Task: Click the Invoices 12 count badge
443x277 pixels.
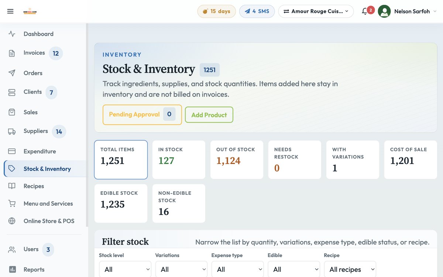Action: (56, 53)
